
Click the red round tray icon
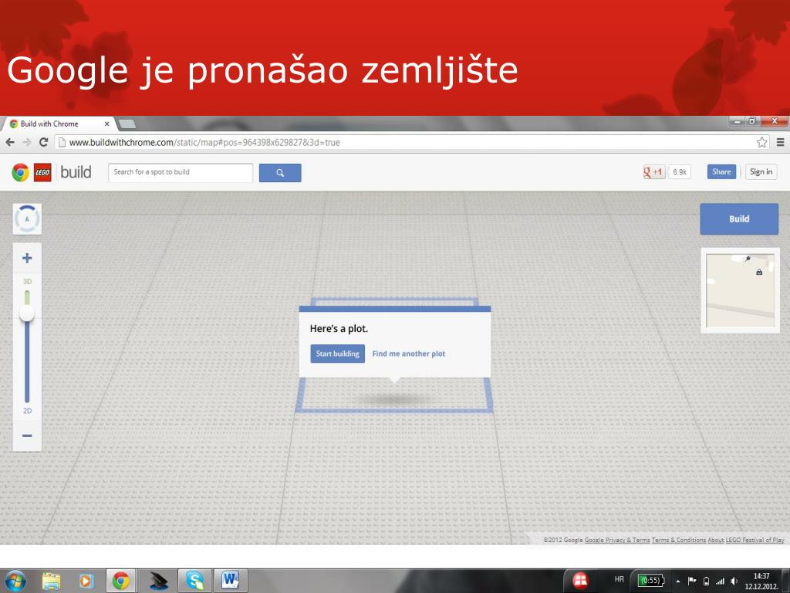(580, 580)
